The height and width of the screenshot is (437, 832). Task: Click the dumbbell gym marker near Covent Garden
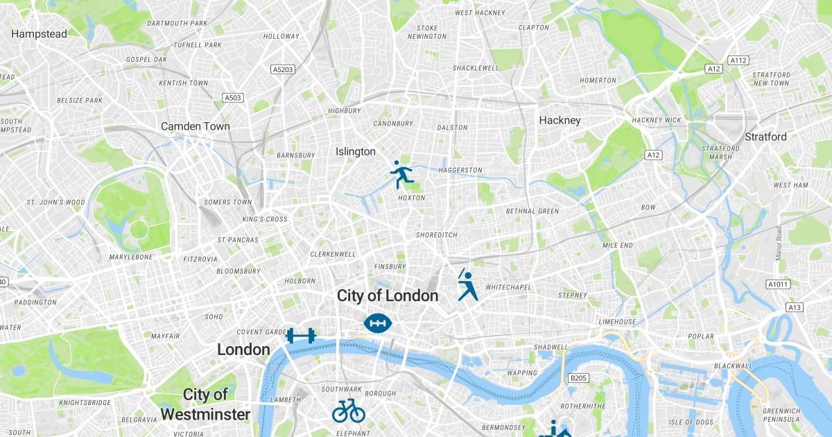[302, 336]
